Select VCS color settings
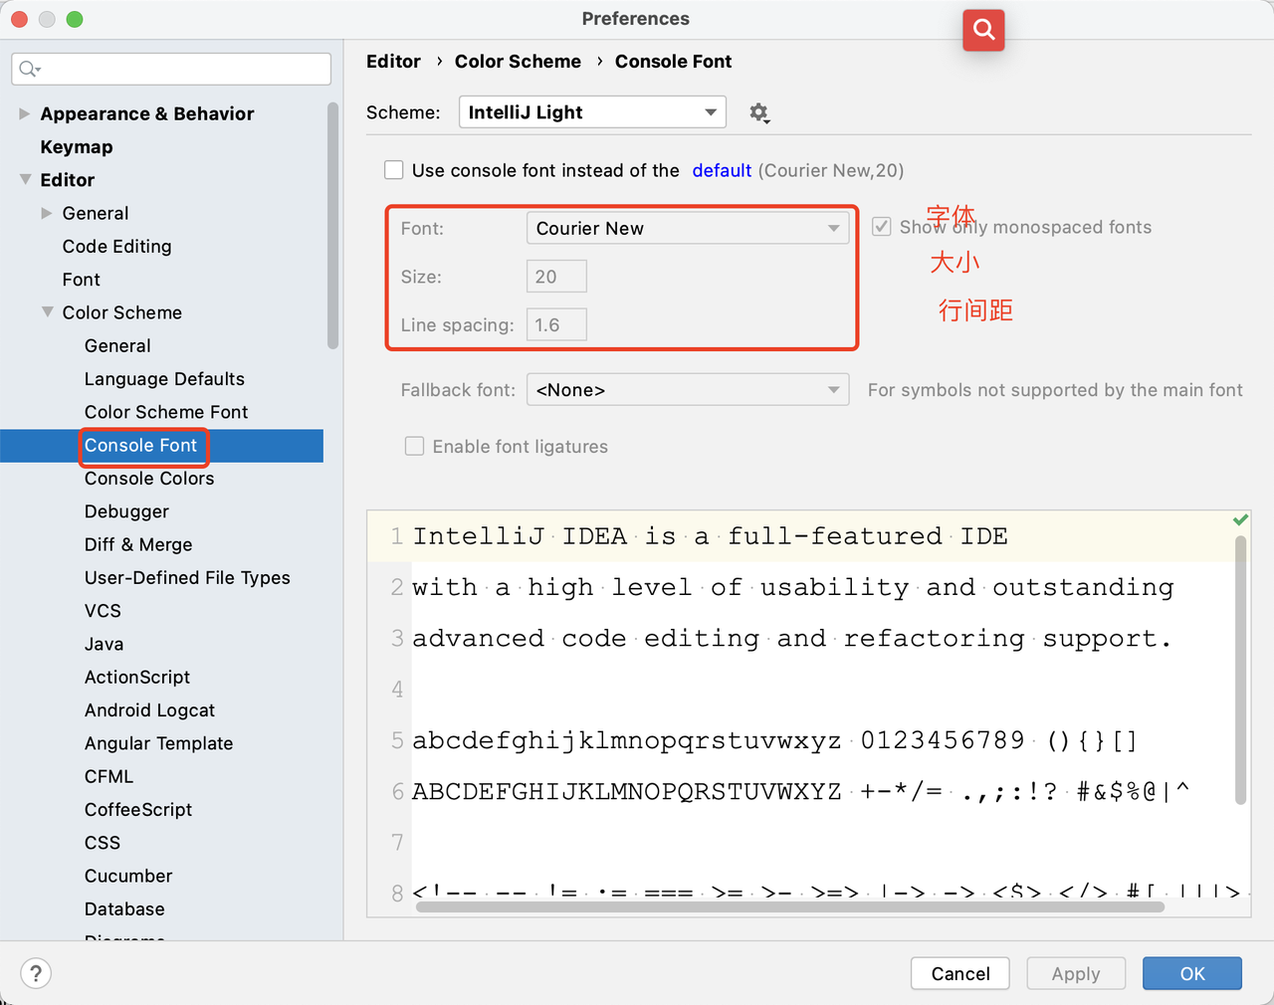1274x1005 pixels. coord(103,611)
